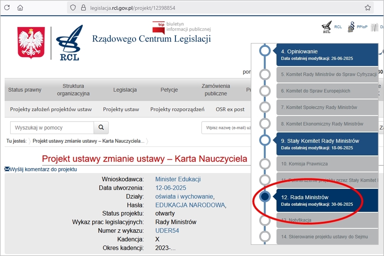
Task: Click the address bar URL
Action: point(132,8)
